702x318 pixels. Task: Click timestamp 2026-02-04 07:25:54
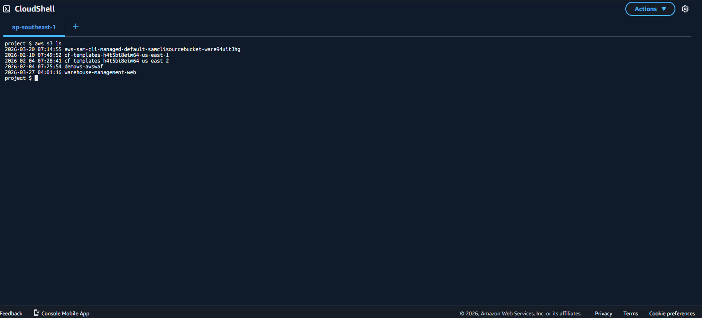click(x=33, y=67)
